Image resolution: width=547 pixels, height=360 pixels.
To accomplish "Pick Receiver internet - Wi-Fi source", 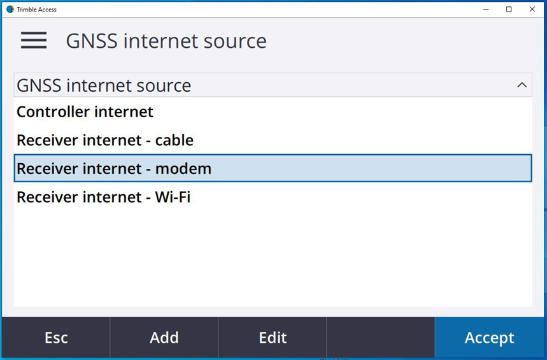I will point(103,198).
